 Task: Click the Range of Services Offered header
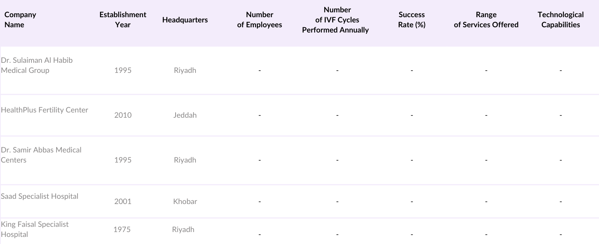tap(486, 20)
